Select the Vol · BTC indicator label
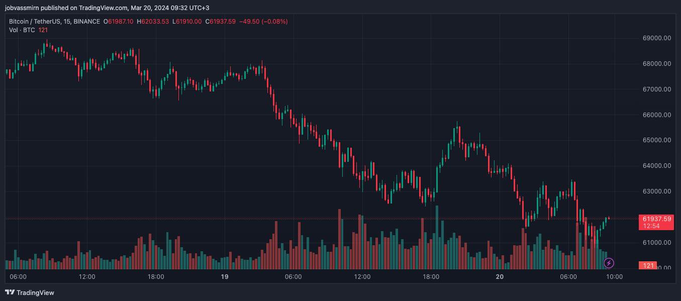Image resolution: width=681 pixels, height=301 pixels. pyautogui.click(x=22, y=30)
